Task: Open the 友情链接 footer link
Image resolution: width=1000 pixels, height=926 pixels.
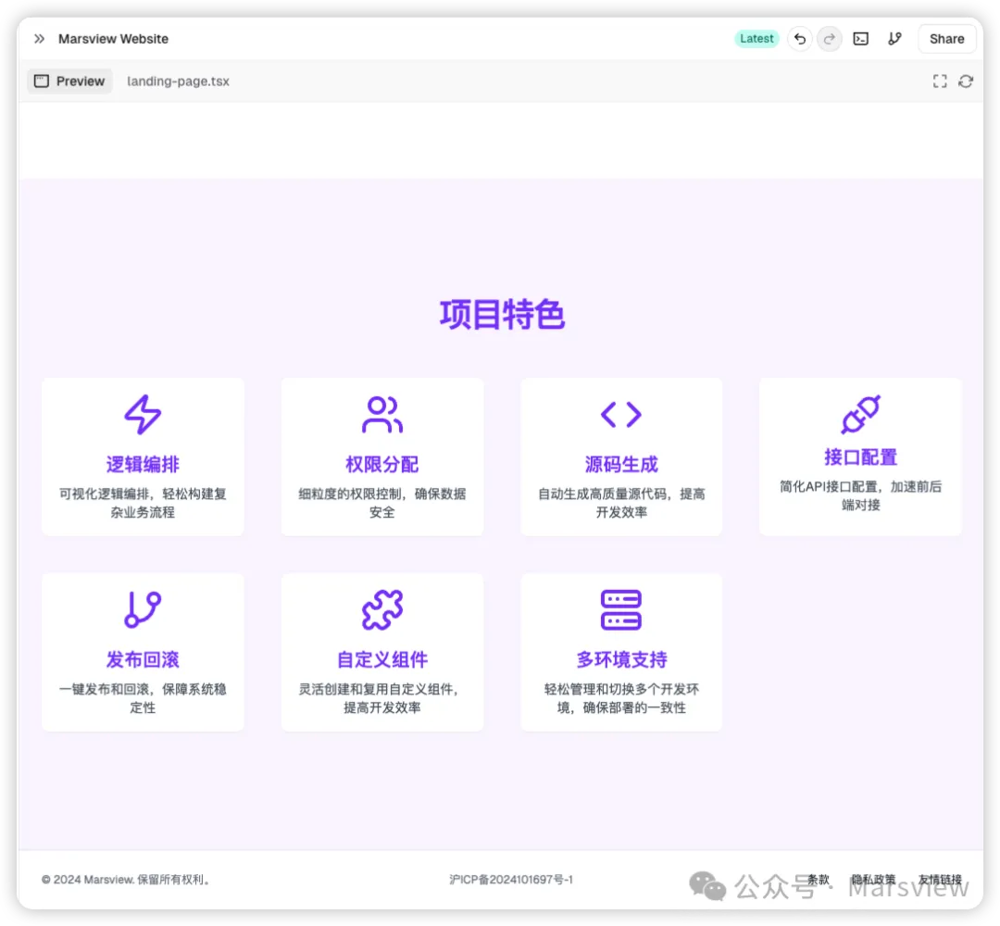Action: pos(940,880)
